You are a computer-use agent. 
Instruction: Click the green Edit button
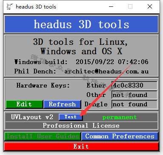click(x=24, y=104)
